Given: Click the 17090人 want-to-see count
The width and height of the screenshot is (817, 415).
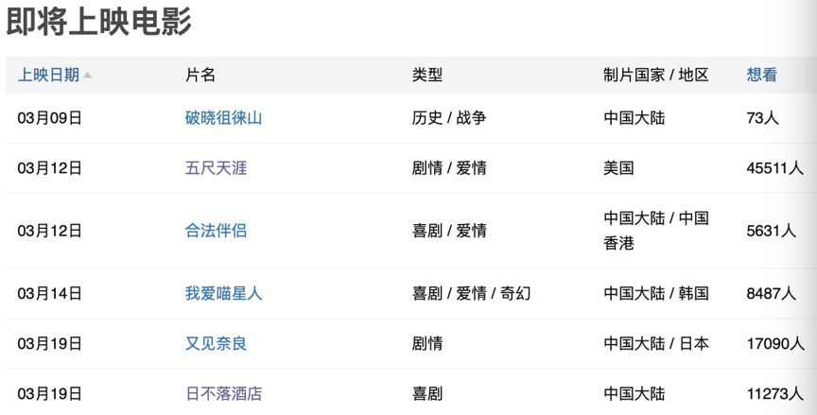Looking at the screenshot, I should [774, 343].
